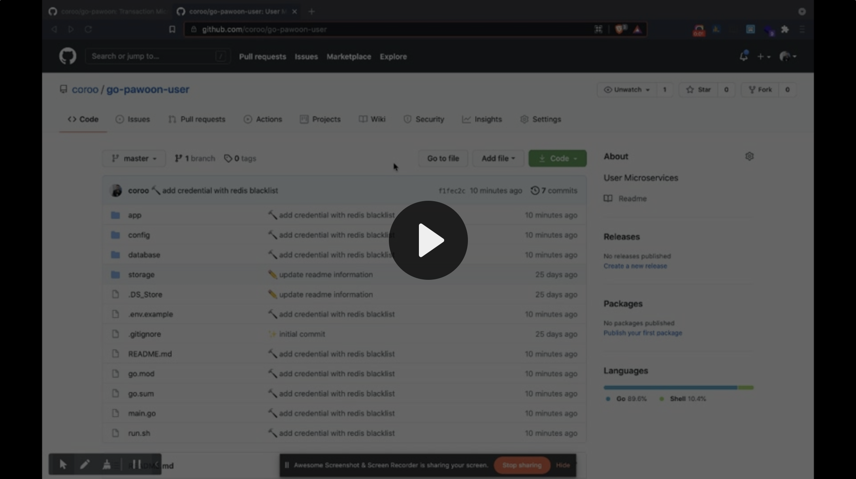
Task: Pause the screen recording
Action: coord(136,464)
